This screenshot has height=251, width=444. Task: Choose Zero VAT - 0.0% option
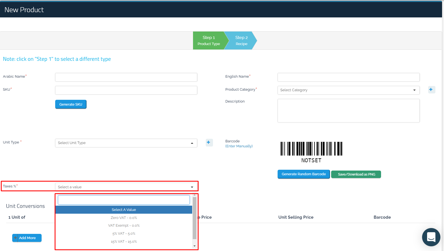pyautogui.click(x=124, y=218)
